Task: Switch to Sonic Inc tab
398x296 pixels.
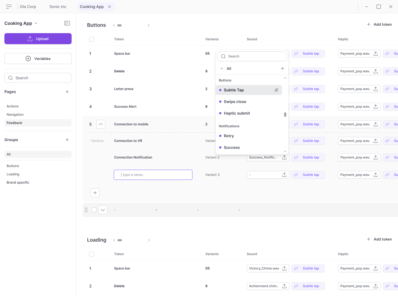Action: 58,7
